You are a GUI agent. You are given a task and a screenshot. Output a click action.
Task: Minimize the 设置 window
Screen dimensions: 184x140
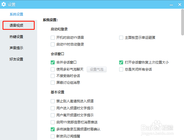coord(171,5)
